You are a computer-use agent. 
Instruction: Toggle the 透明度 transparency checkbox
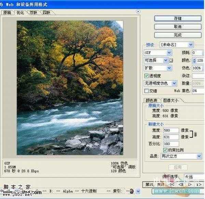coord(147,76)
